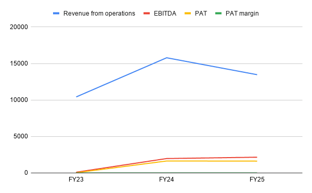Click the 10000 y-axis label
This screenshot has width=312, height=193.
[19, 100]
